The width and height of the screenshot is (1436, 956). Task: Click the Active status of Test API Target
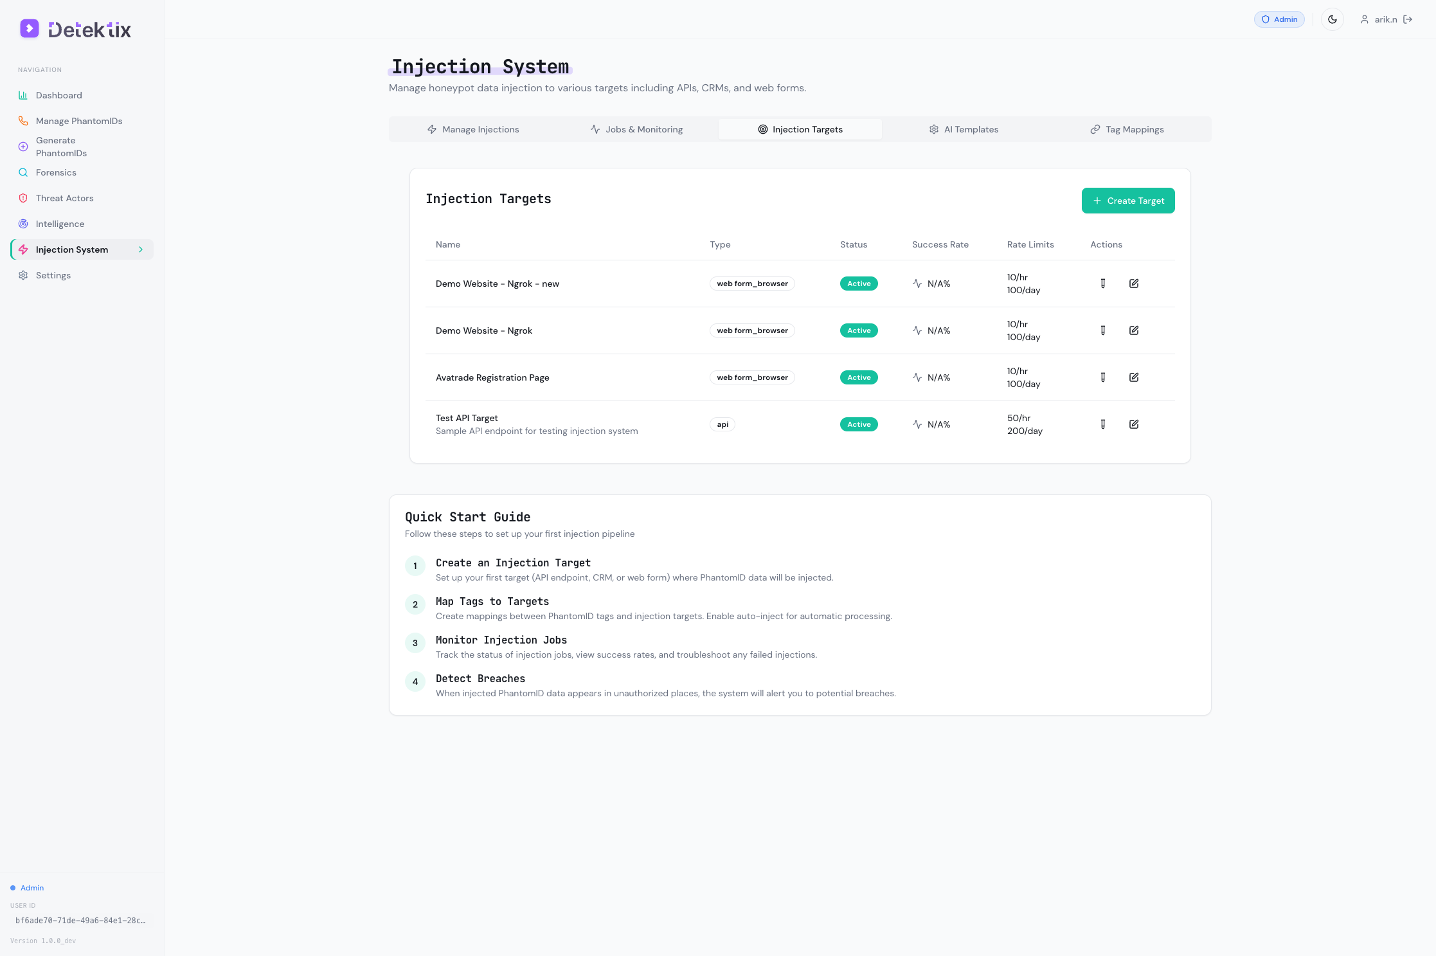(x=859, y=424)
